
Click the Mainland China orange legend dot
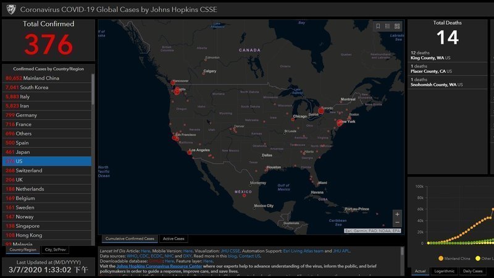(441, 258)
